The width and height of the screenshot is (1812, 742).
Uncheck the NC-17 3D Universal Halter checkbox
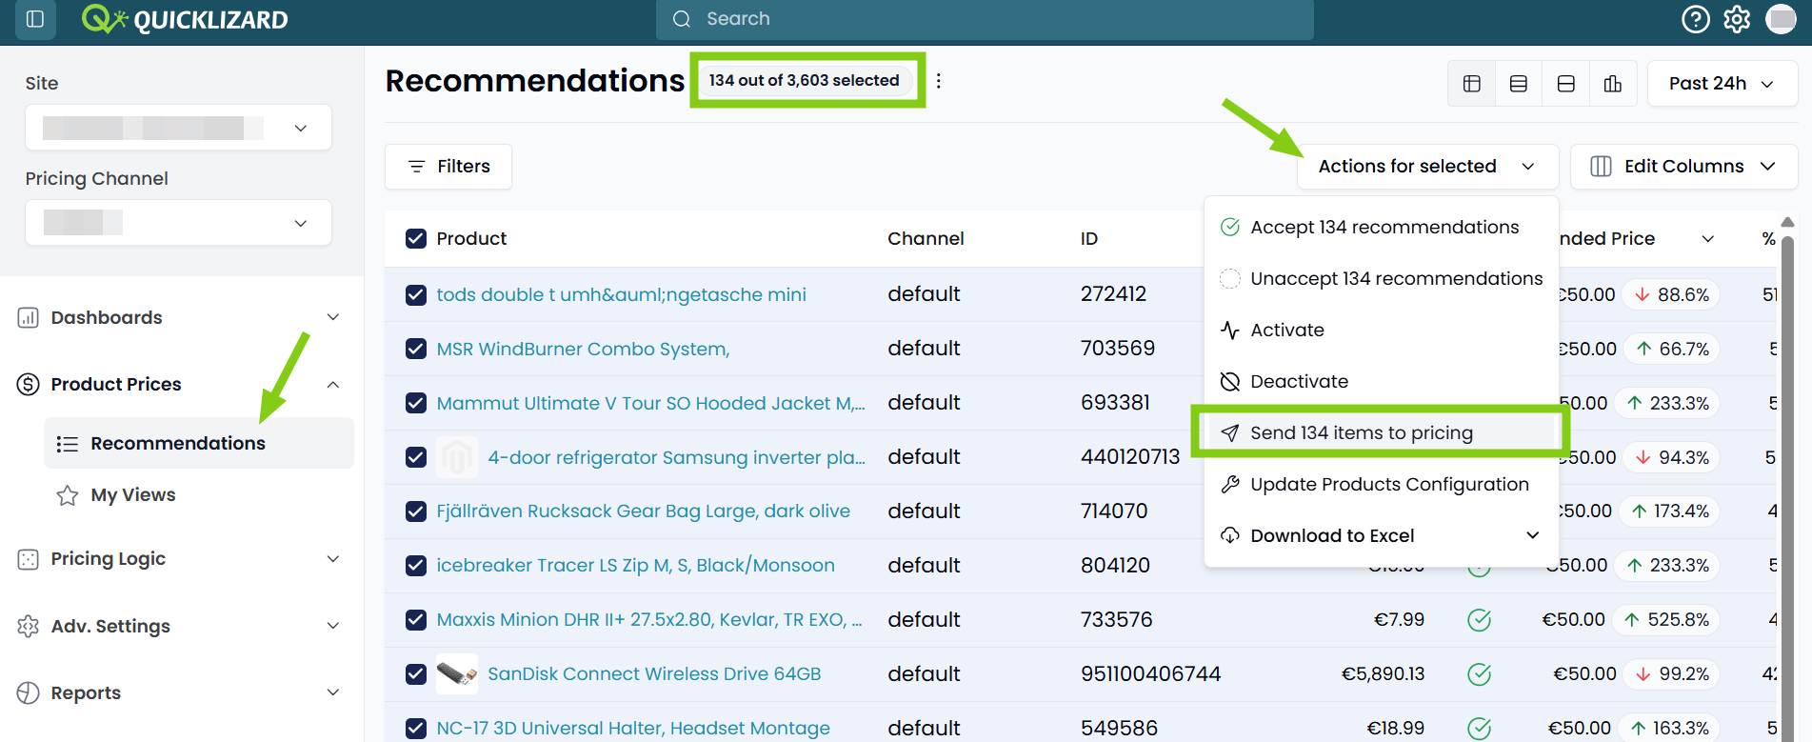(416, 729)
